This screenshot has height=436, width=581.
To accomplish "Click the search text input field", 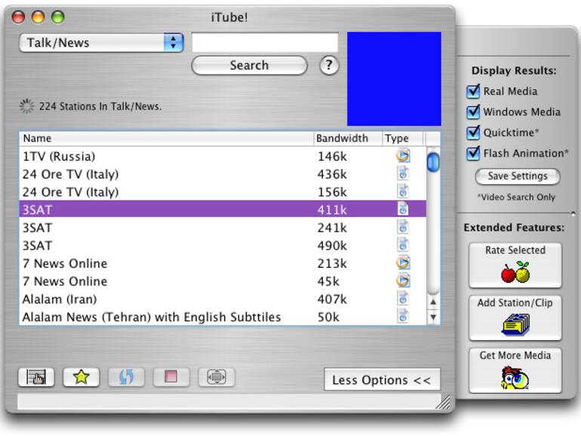I will click(x=265, y=42).
